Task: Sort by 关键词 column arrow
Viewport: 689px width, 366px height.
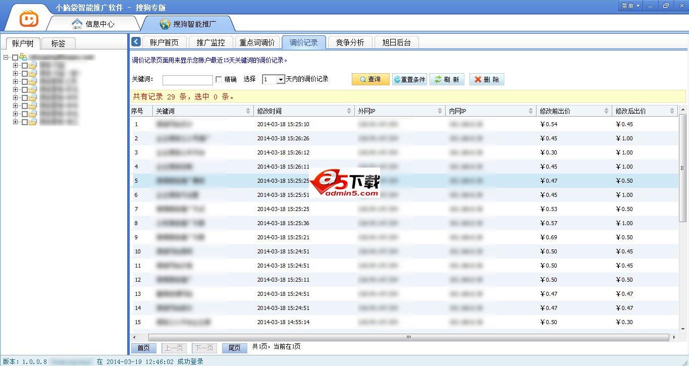Action: pyautogui.click(x=248, y=111)
